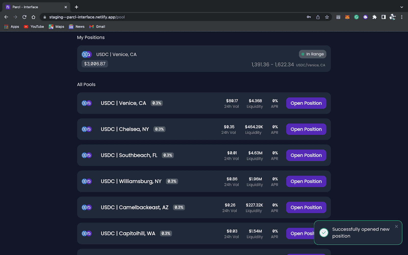Open the Gmail bookmark
The height and width of the screenshot is (255, 408).
[97, 27]
